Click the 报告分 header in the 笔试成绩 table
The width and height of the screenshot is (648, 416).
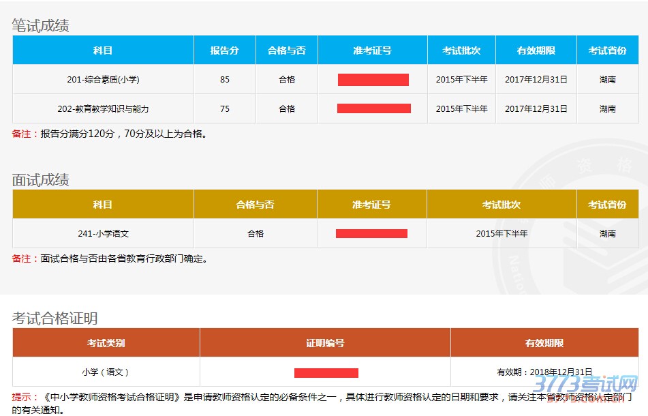225,50
